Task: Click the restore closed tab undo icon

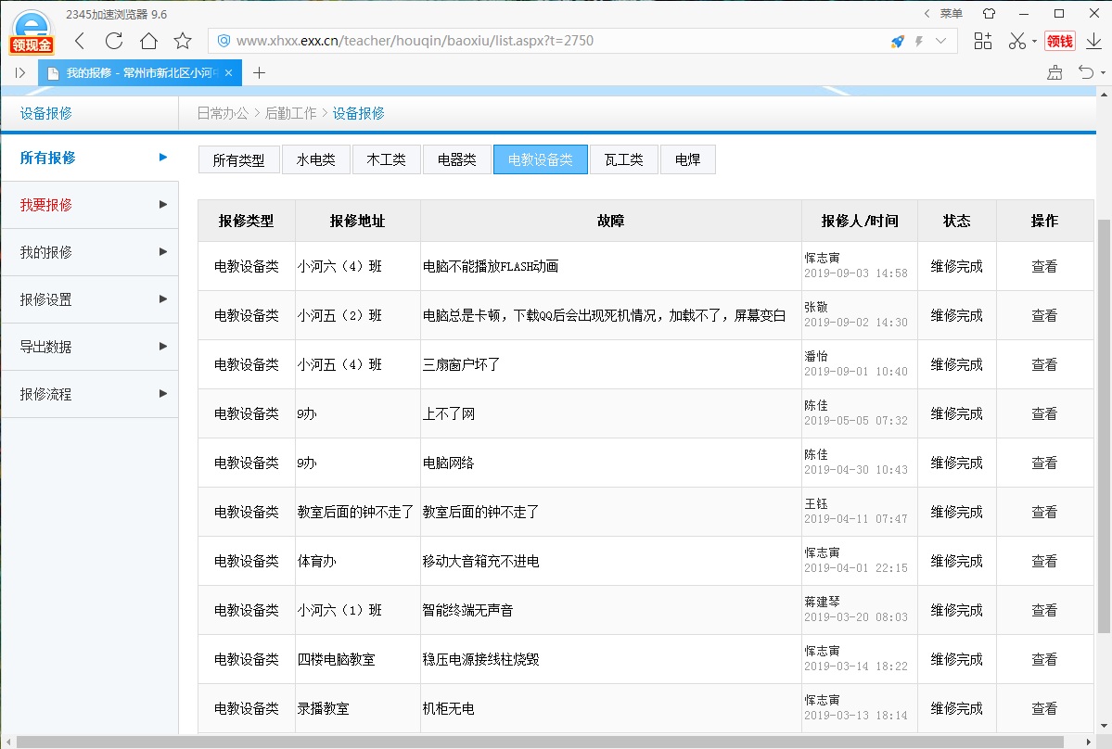Action: (x=1085, y=72)
